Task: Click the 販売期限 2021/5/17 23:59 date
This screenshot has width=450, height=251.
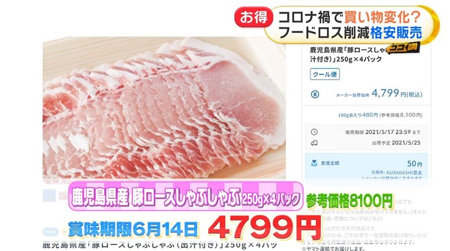Action: tap(383, 132)
